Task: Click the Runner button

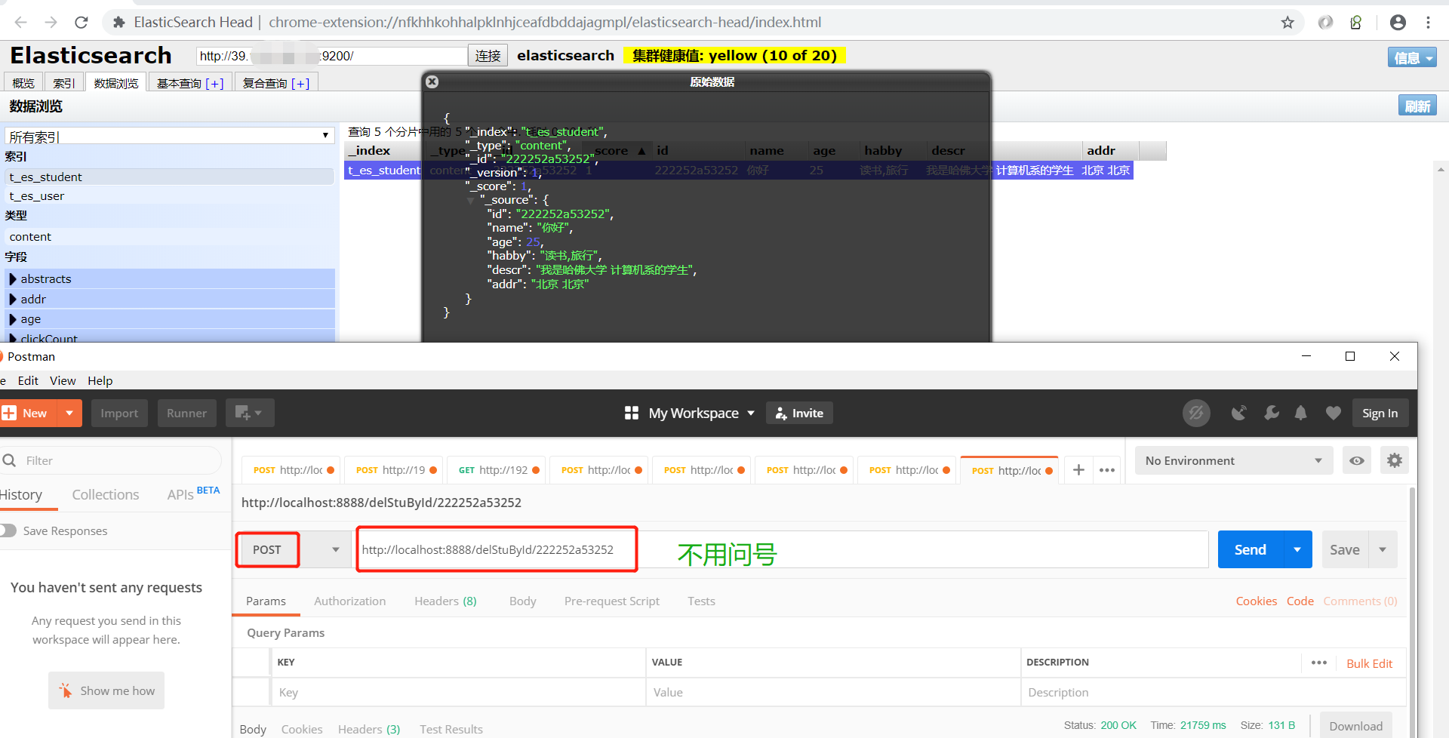Action: (x=186, y=413)
